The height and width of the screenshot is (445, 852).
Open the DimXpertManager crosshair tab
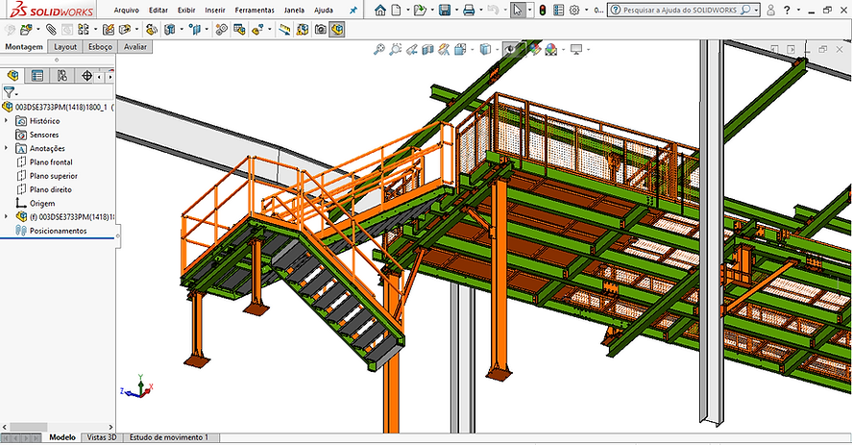86,76
